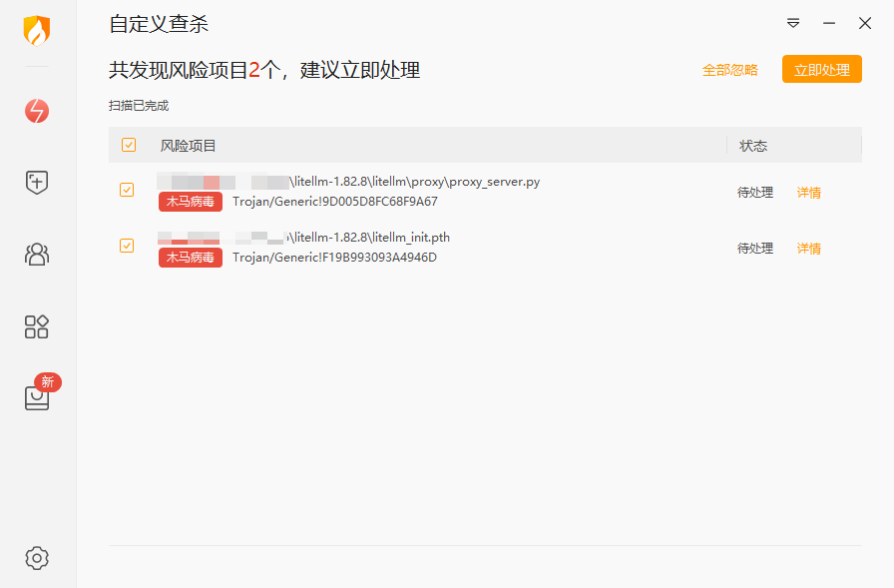Viewport: 894px width, 588px height.
Task: Open 详情 for litellm_init.pth
Action: [x=808, y=249]
